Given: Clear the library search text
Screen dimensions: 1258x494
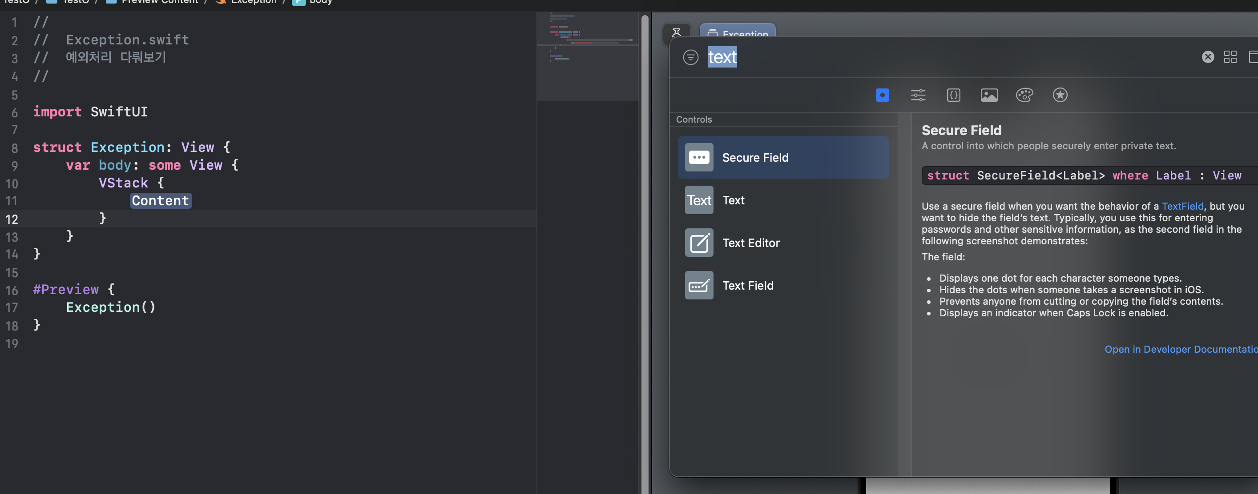Looking at the screenshot, I should (1208, 57).
